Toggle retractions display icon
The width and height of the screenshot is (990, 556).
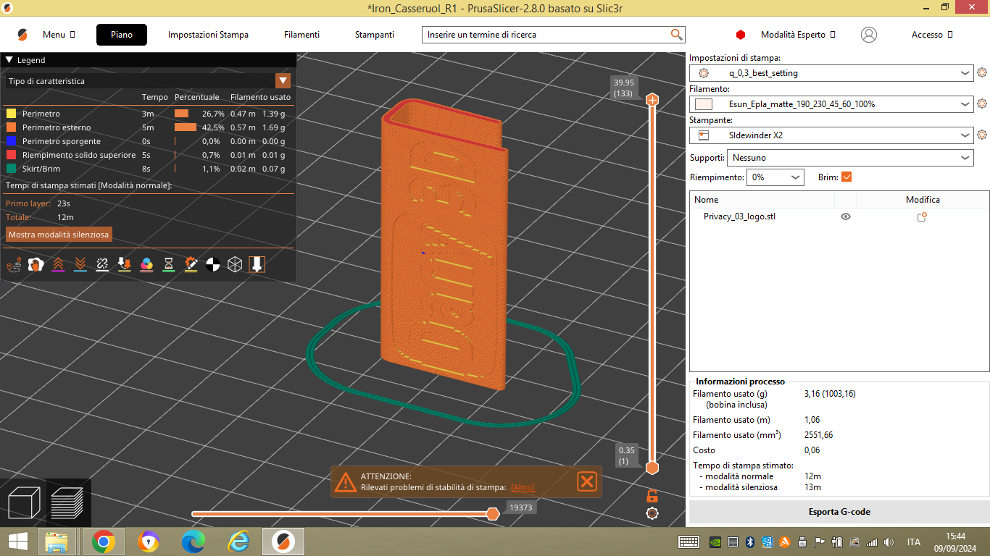pos(58,265)
